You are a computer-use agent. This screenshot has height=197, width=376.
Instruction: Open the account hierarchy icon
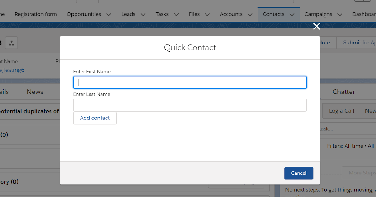pyautogui.click(x=11, y=43)
